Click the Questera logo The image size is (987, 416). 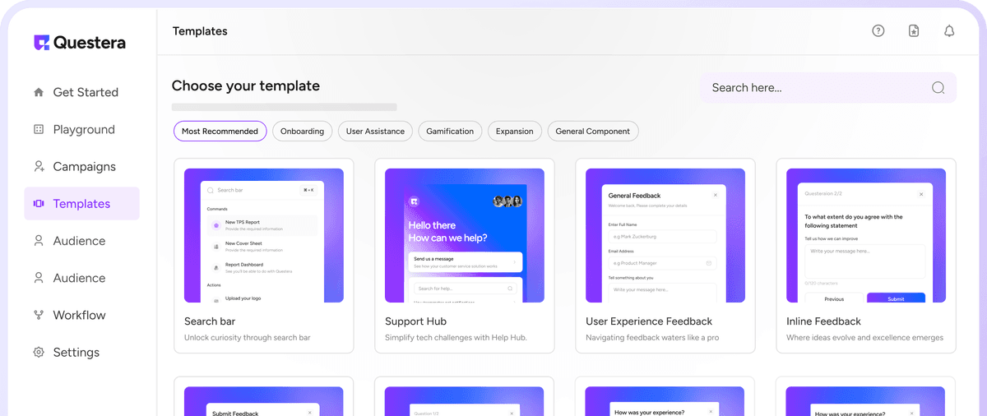[x=80, y=43]
